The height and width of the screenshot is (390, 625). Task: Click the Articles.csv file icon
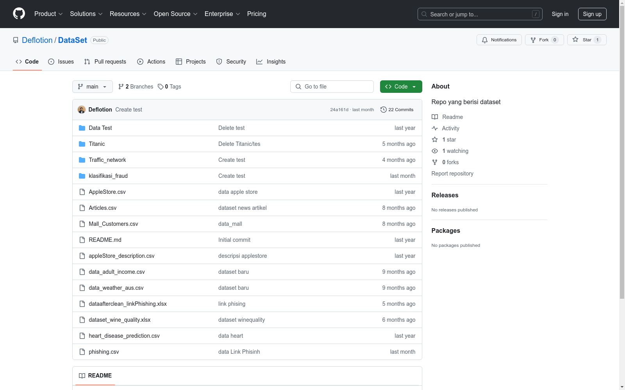click(82, 208)
